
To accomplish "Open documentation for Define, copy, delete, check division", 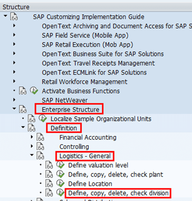I will point(49,193).
